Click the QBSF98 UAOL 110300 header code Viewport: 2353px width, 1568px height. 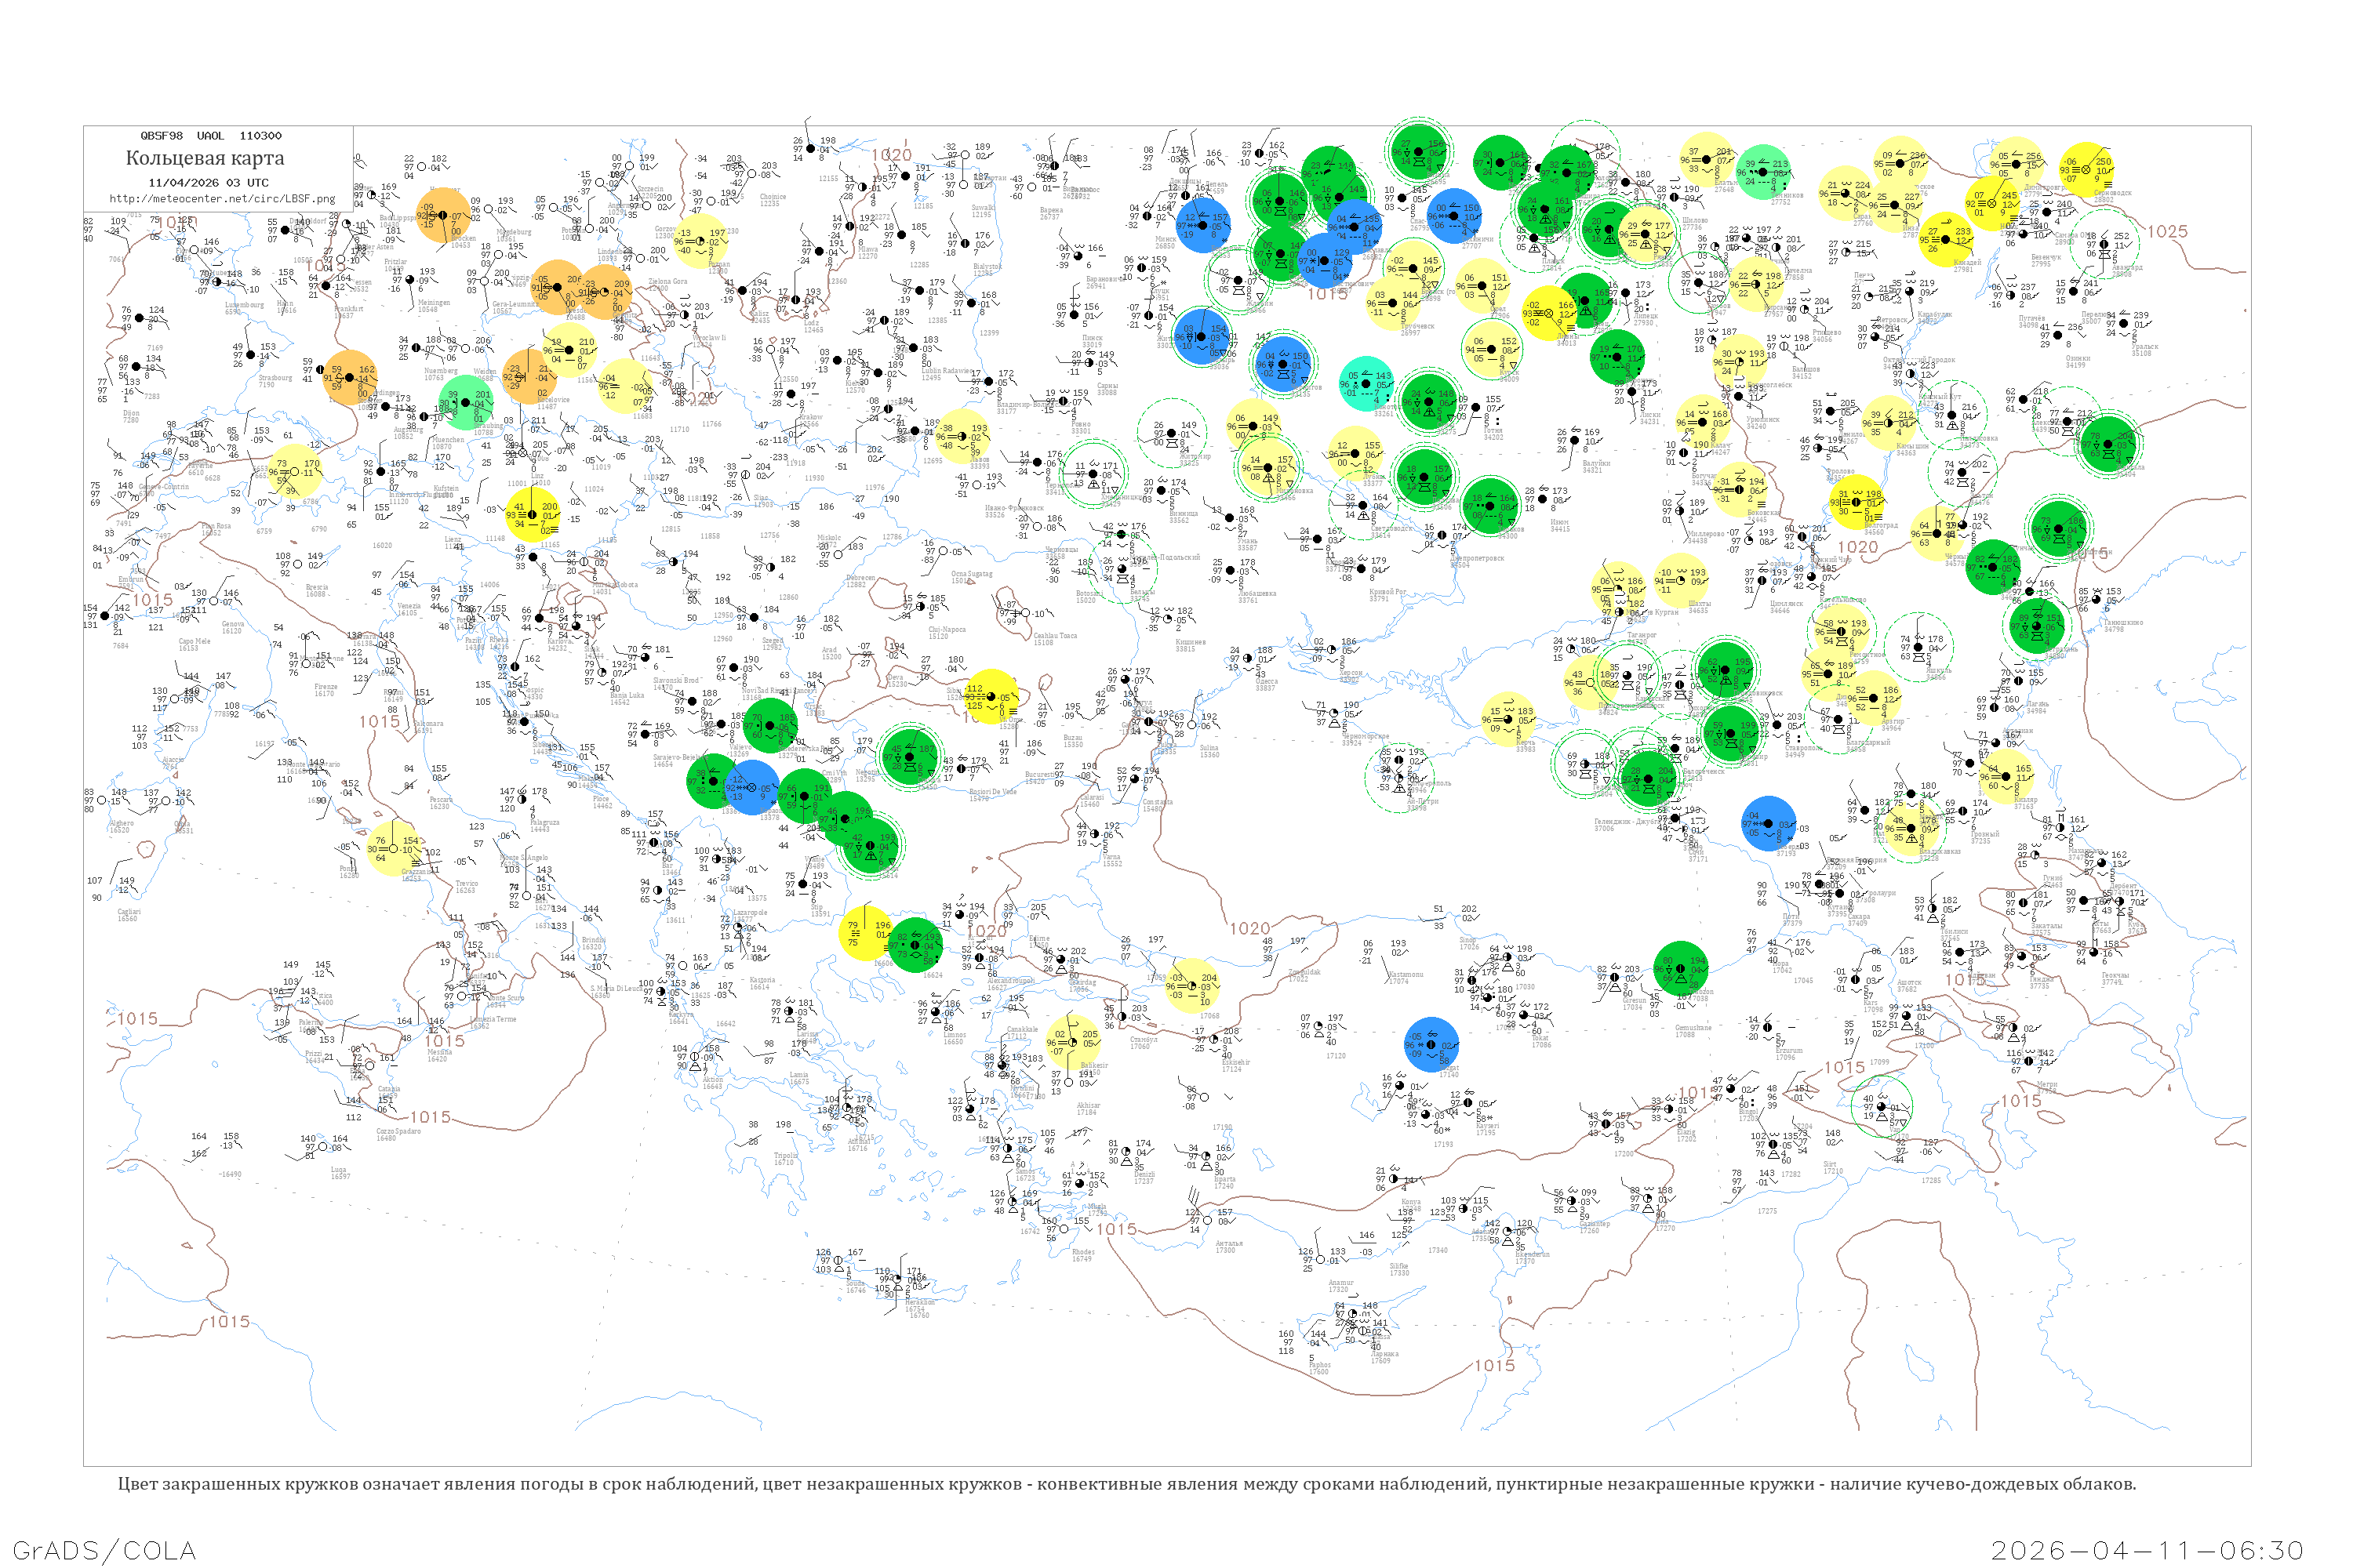[210, 136]
